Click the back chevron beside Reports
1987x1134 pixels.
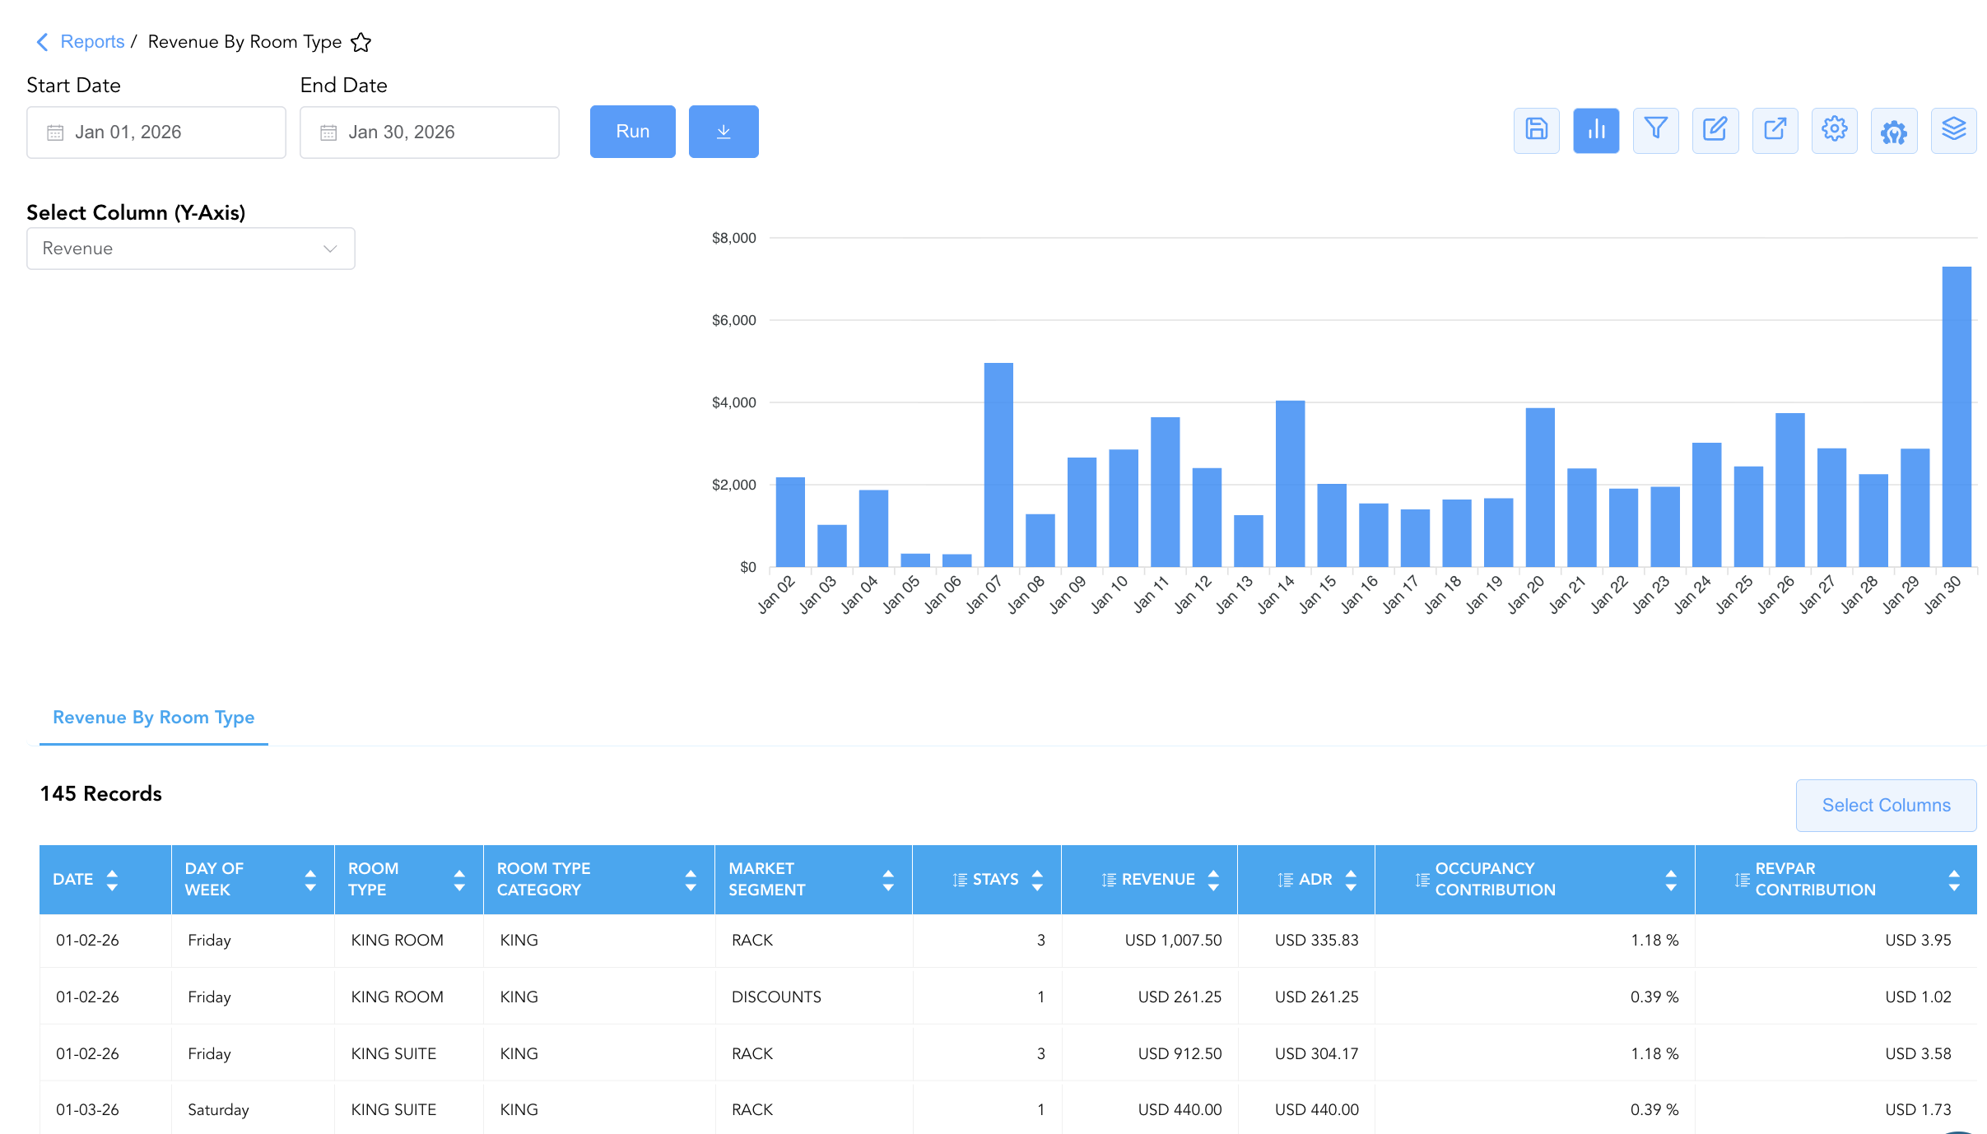click(42, 42)
